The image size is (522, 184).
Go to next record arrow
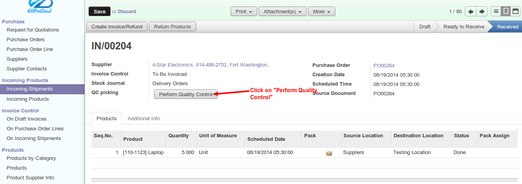482,11
